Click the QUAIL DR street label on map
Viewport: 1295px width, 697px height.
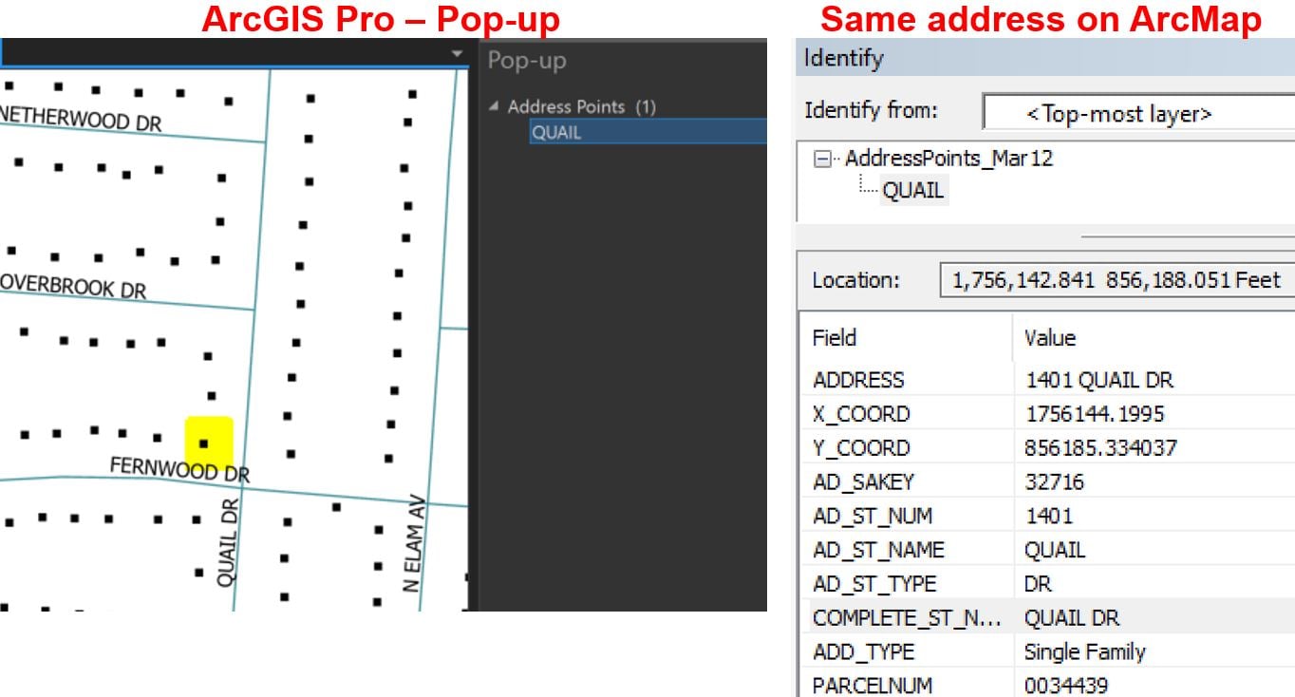(x=226, y=542)
